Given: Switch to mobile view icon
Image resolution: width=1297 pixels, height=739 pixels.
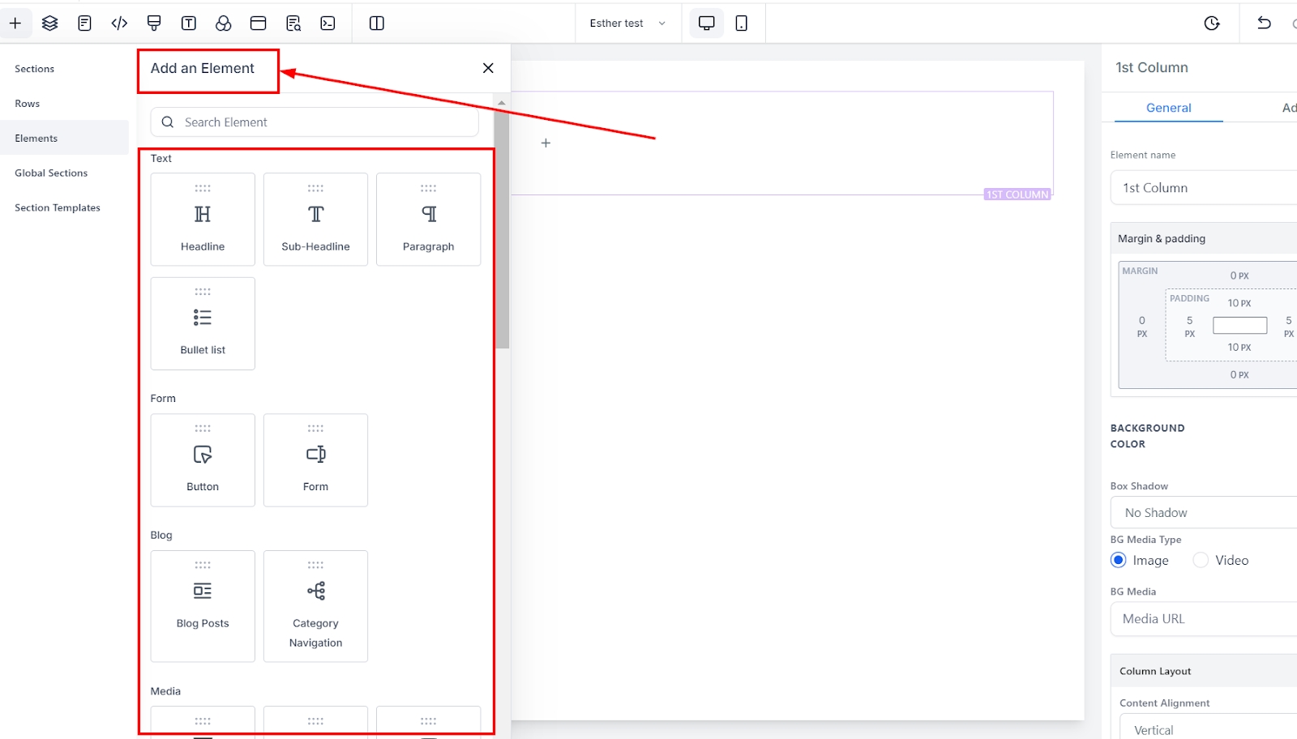Looking at the screenshot, I should pyautogui.click(x=741, y=23).
